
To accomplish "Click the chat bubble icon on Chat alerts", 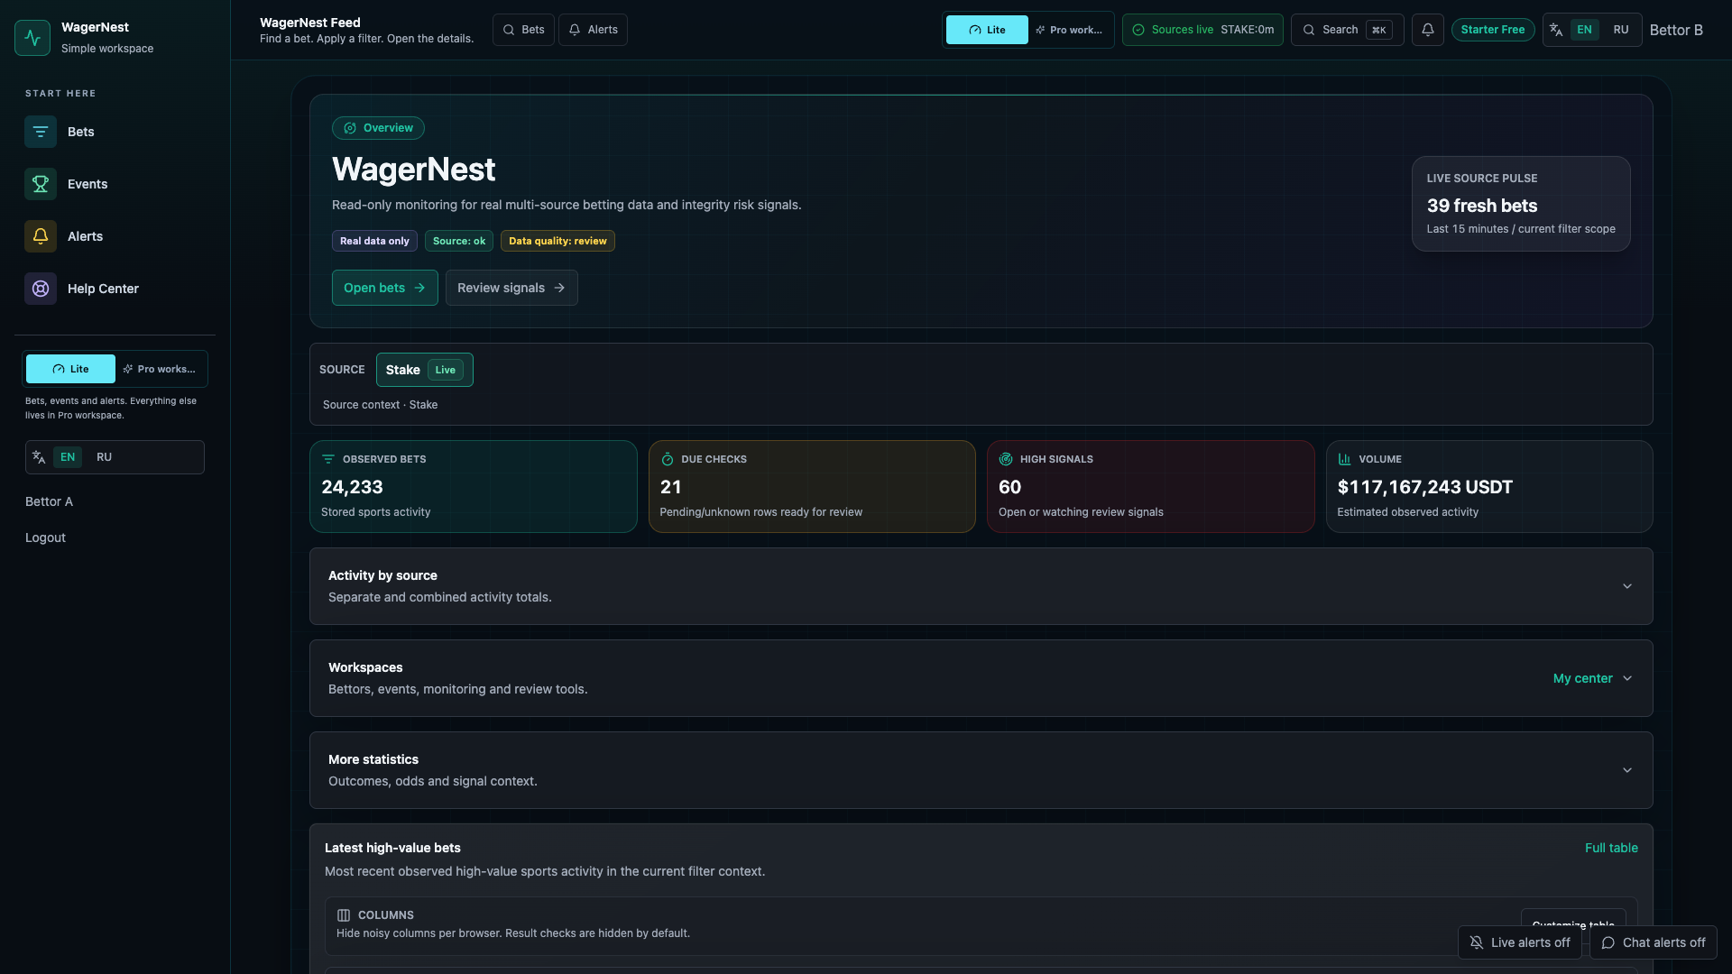I will coord(1608,942).
